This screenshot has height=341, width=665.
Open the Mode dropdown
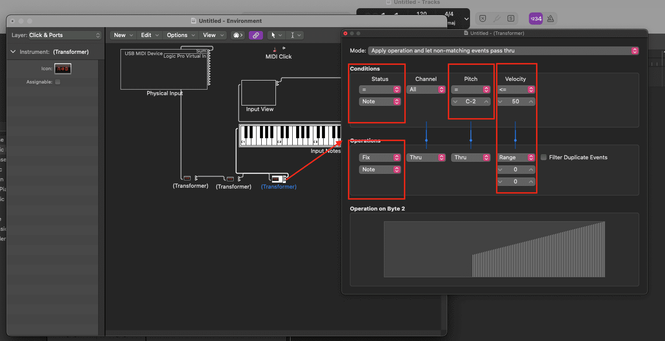point(503,51)
